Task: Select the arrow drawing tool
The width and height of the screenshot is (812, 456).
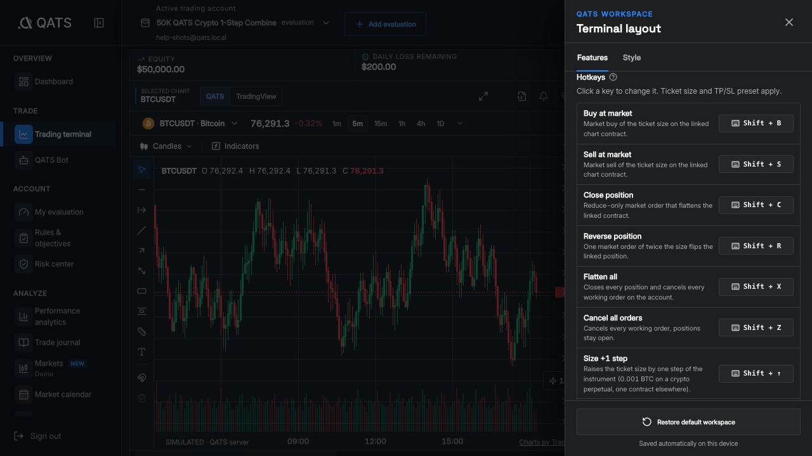Action: (x=141, y=251)
